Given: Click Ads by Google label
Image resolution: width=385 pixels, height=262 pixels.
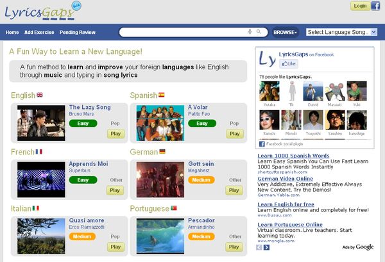Looking at the screenshot, I should [x=358, y=247].
